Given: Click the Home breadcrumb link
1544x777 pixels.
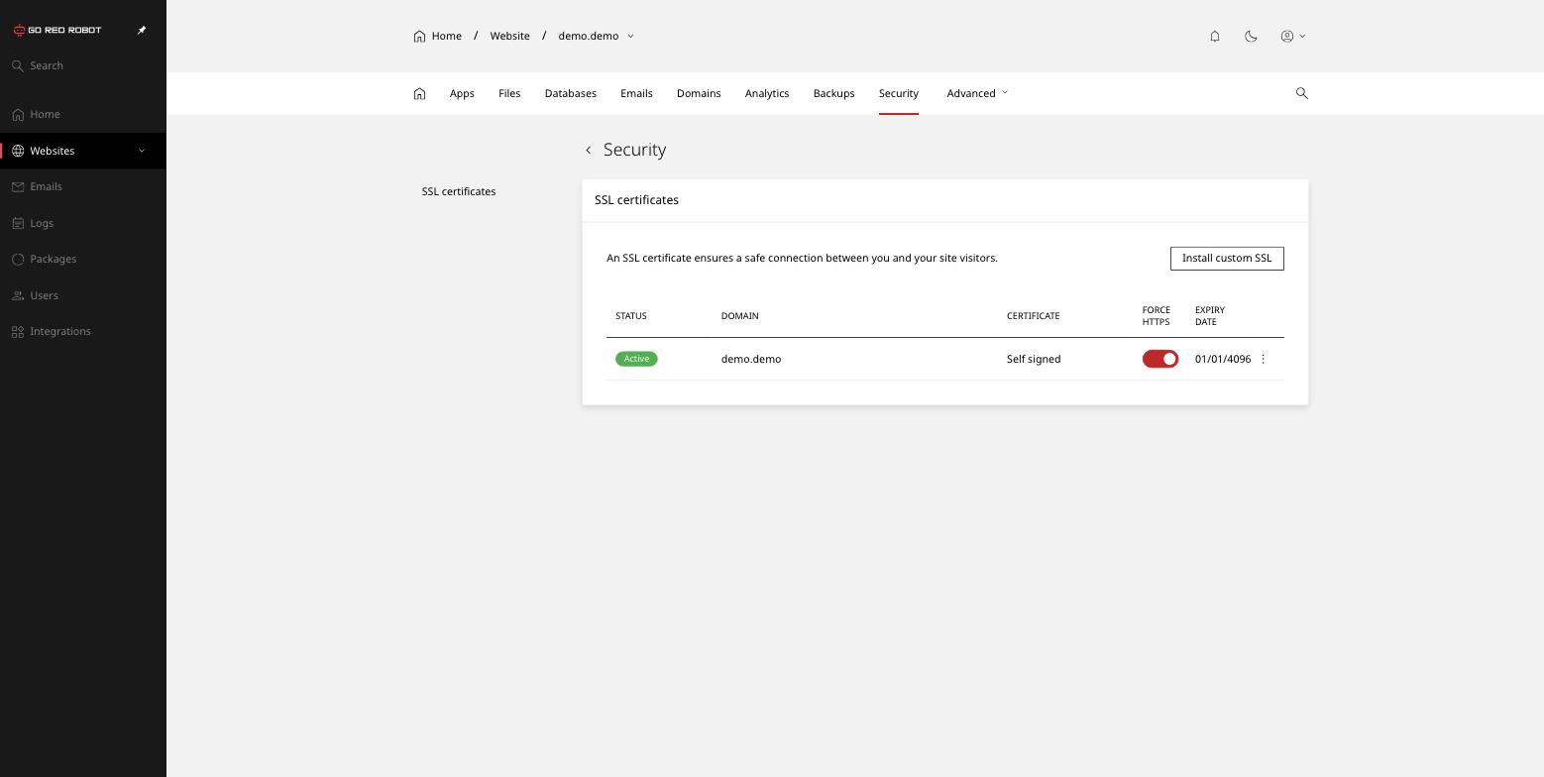Looking at the screenshot, I should [x=438, y=36].
